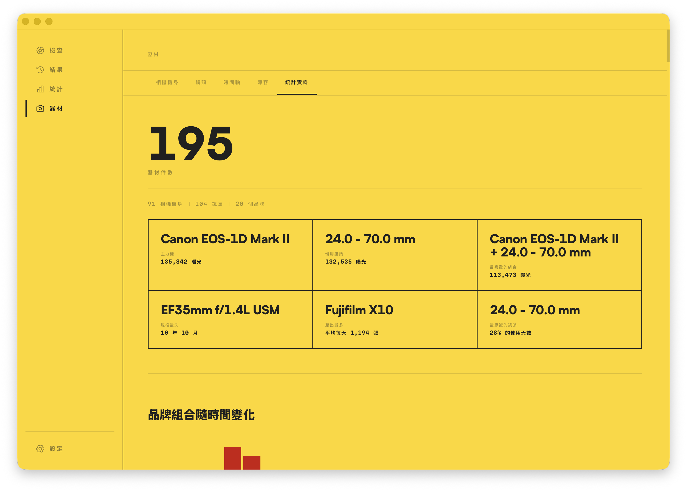This screenshot has height=491, width=687.
Task: Select the 統計資料 tab
Action: pyautogui.click(x=296, y=82)
